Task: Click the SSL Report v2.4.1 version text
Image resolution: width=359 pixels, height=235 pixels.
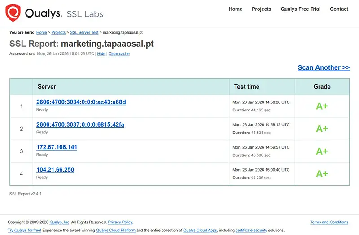Action: click(x=26, y=194)
